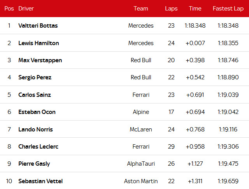This screenshot has height=189, width=249.
Task: Click the Team column header
Action: point(141,9)
